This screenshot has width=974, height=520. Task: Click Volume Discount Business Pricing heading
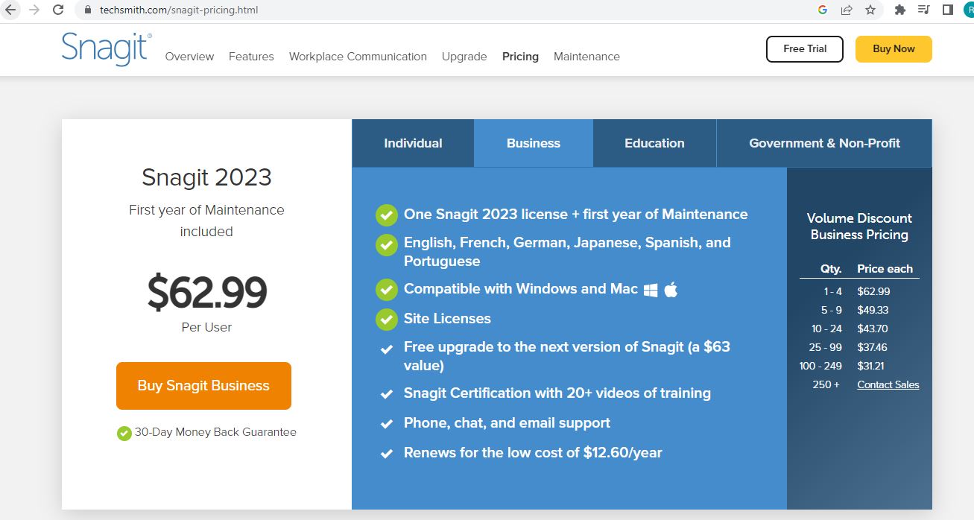(859, 226)
